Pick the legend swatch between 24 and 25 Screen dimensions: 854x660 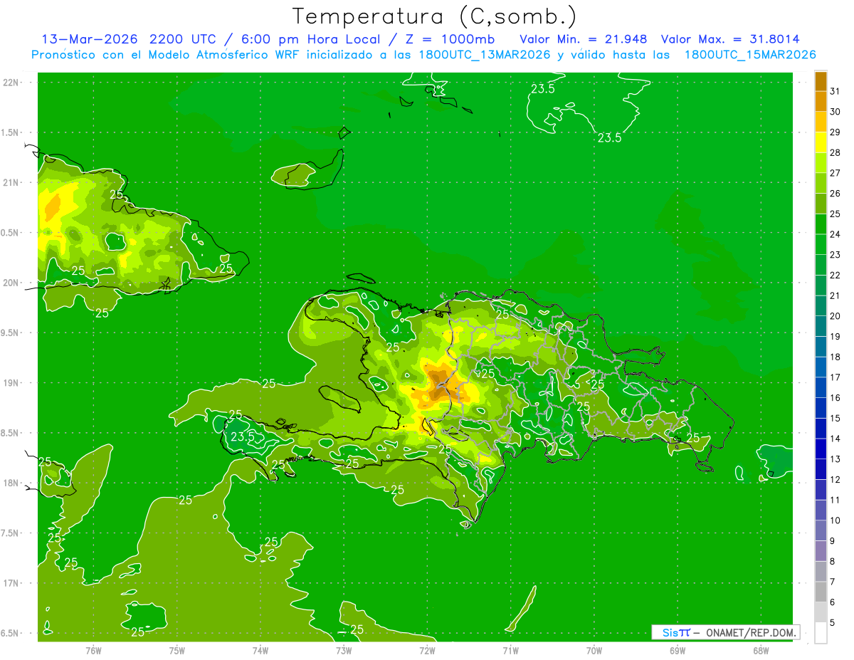click(821, 224)
